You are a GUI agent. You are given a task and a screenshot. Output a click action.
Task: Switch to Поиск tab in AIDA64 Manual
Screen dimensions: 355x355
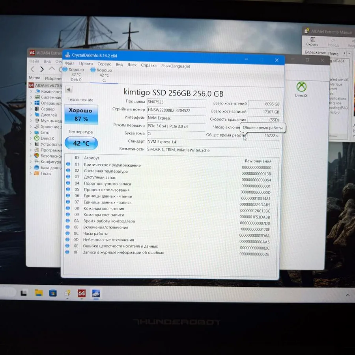click(333, 53)
